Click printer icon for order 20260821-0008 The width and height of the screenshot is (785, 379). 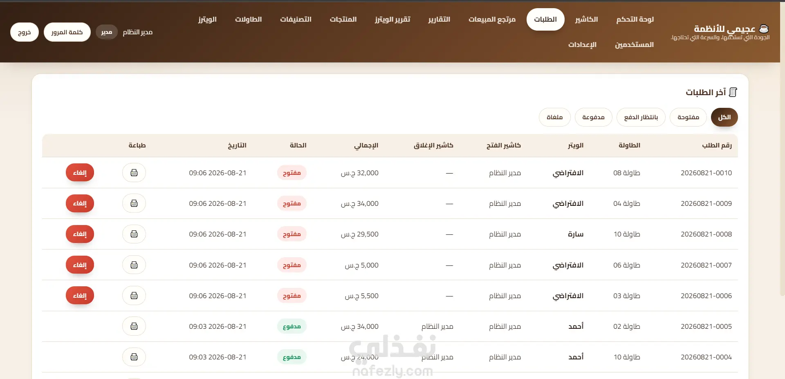click(x=134, y=234)
